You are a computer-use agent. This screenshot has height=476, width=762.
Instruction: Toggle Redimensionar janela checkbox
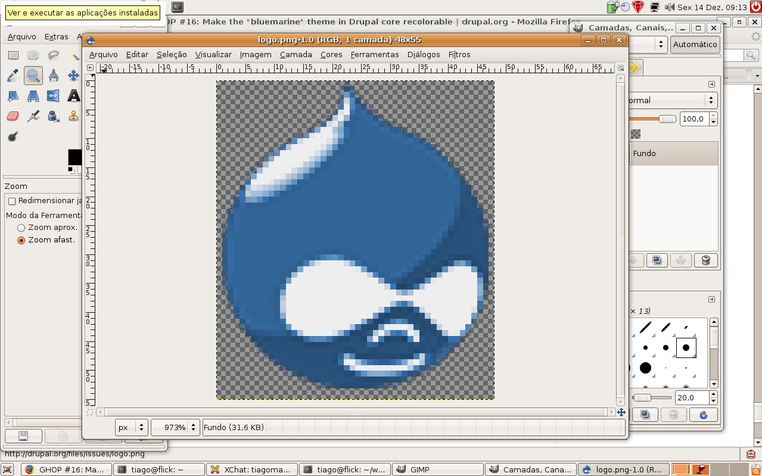[12, 201]
